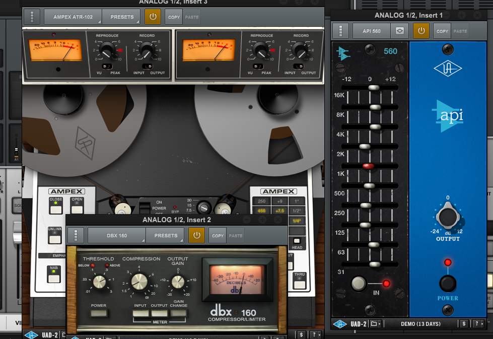Image resolution: width=493 pixels, height=339 pixels.
Task: Toggle the DBX 160 plugin power button
Action: click(196, 235)
